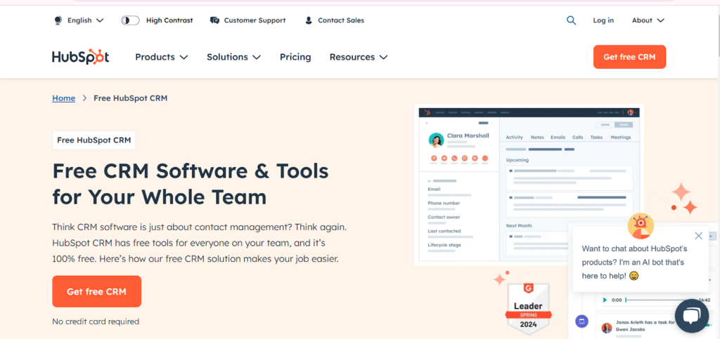Screen dimensions: 720x339
Task: Open the Products menu
Action: click(161, 57)
